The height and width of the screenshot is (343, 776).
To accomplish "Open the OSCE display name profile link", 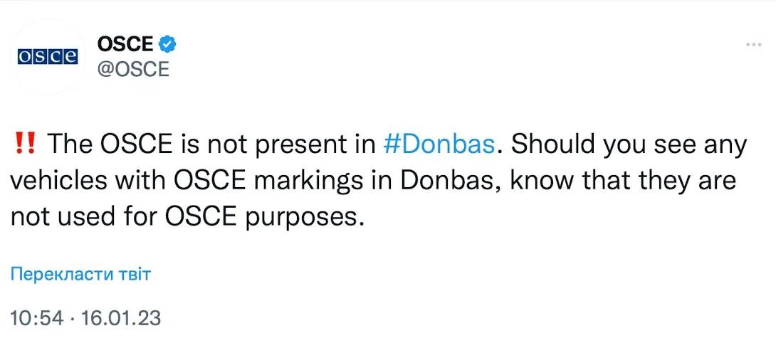I will tap(125, 44).
